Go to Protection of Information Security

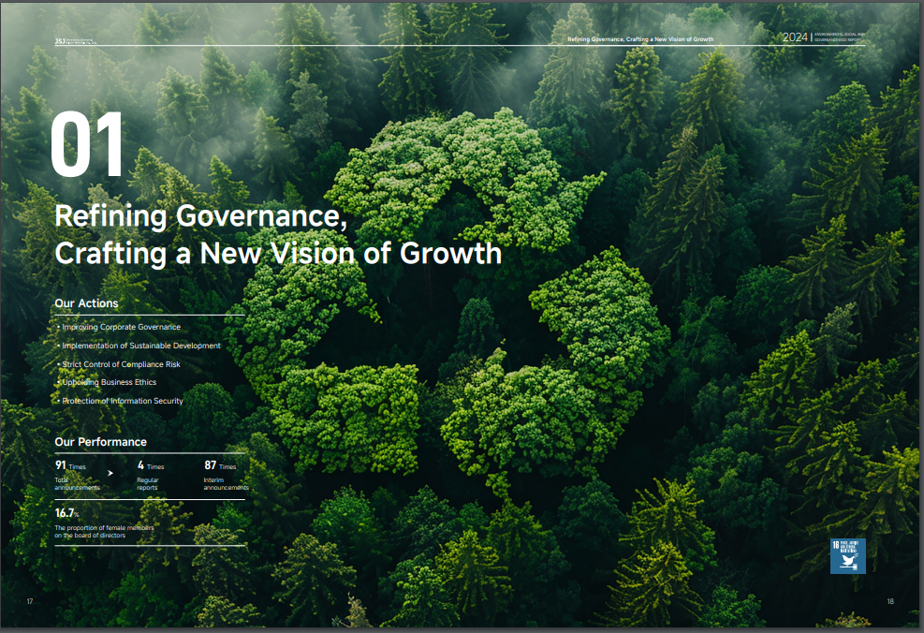[x=121, y=401]
